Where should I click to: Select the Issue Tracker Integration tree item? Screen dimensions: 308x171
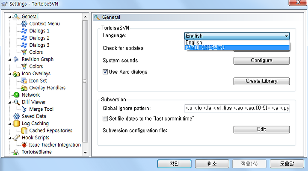[55, 145]
